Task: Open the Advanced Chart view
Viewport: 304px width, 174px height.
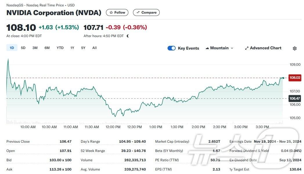Action: pos(263,48)
